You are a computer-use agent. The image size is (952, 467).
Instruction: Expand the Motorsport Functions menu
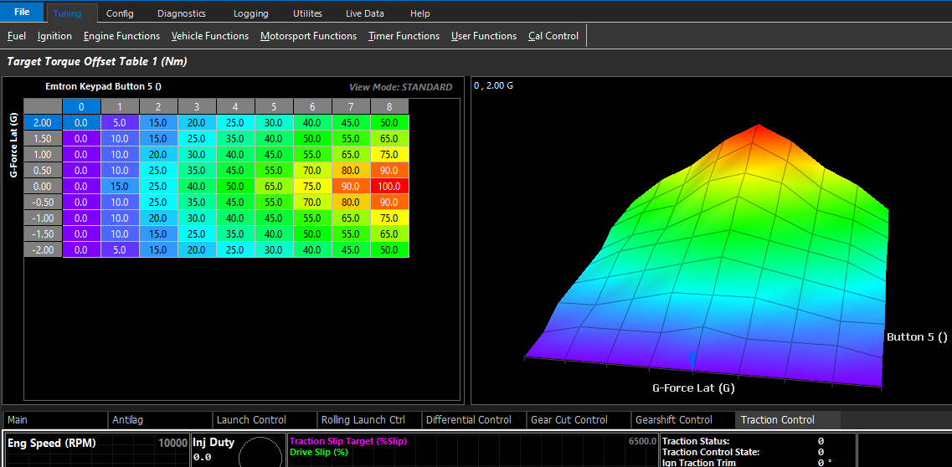308,36
